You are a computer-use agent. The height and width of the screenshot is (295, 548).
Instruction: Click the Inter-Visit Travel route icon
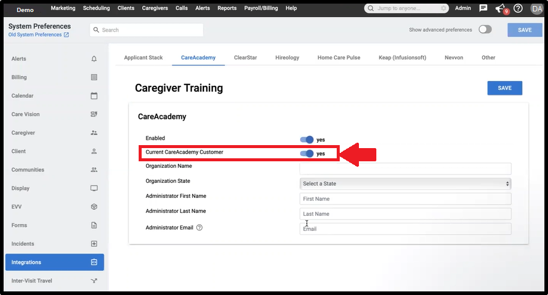click(x=94, y=281)
